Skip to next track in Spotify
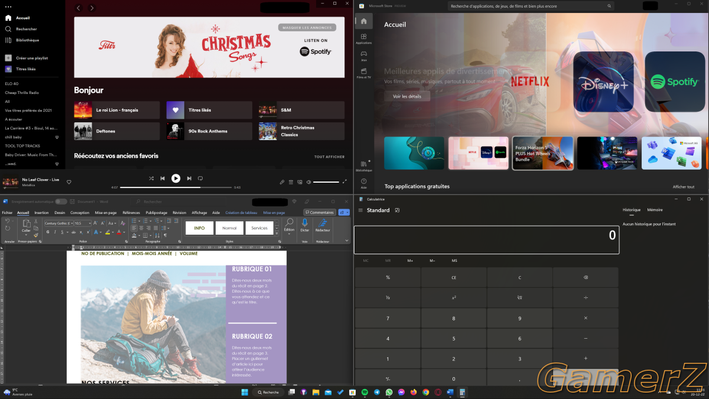709x399 pixels. point(189,178)
